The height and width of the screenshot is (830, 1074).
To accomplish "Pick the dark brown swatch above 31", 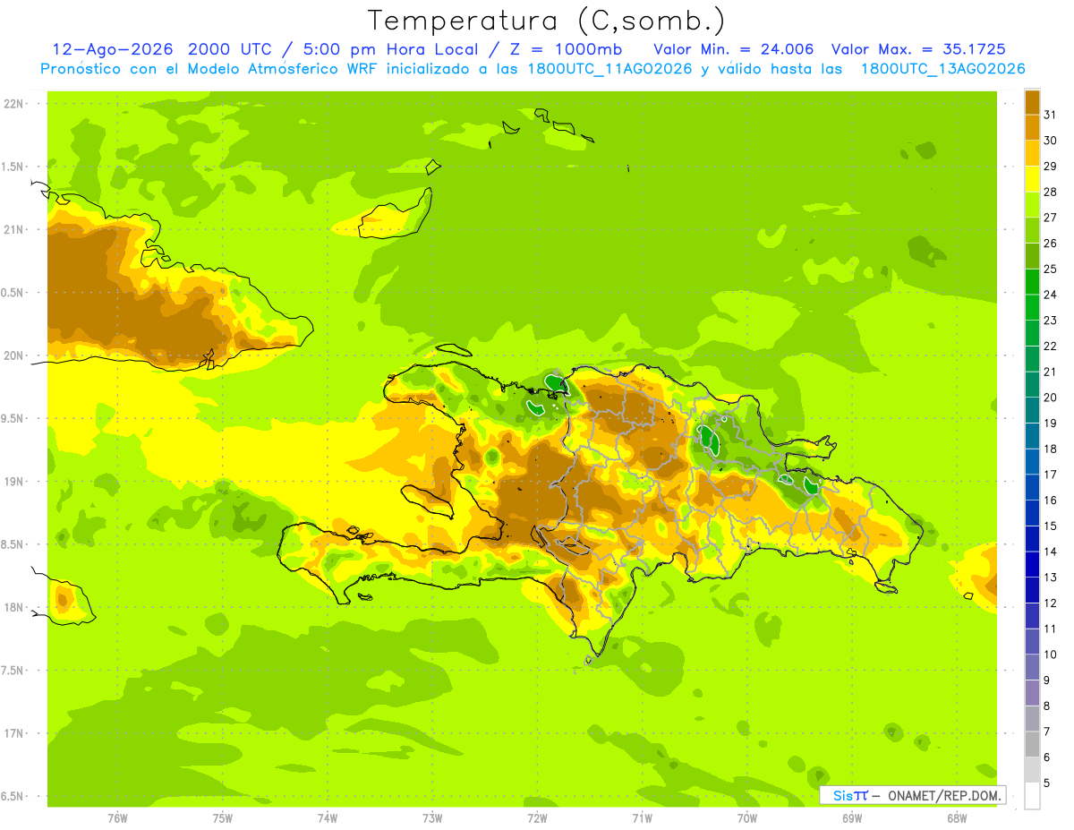I will click(1032, 102).
